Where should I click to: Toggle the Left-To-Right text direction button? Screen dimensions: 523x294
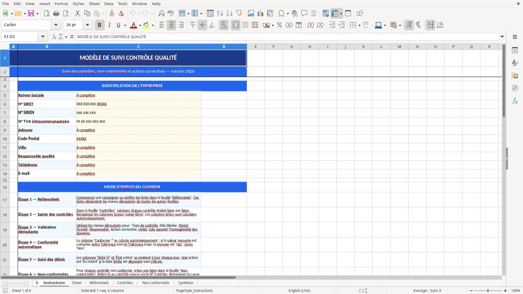(409, 25)
